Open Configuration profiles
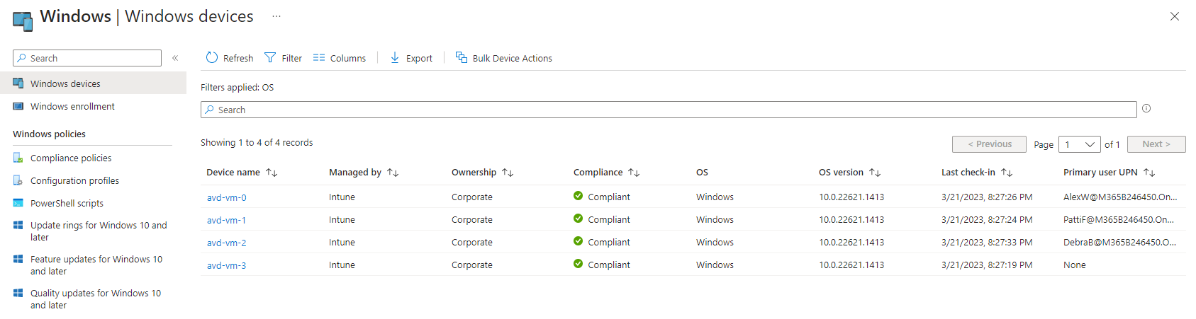This screenshot has height=319, width=1196. [74, 180]
